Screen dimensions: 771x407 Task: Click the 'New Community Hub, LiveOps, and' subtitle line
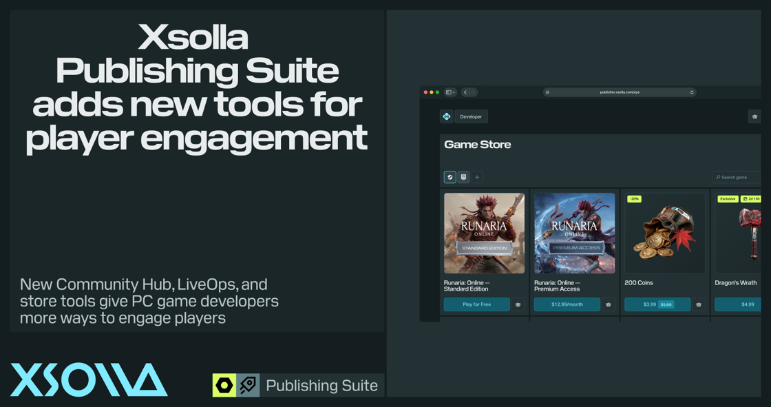pos(144,284)
